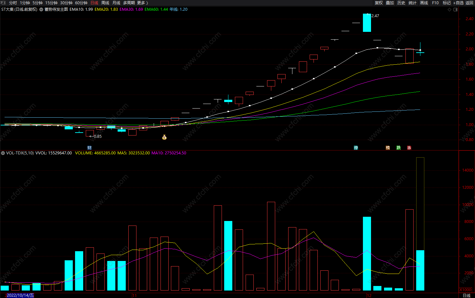475x298 pixels.
Task: Open the 统计 statistics button
Action: coord(413,3)
